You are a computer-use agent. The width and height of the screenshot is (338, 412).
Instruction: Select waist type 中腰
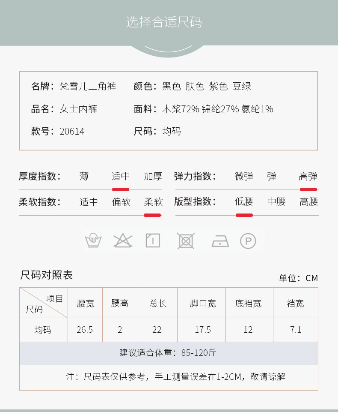pyautogui.click(x=276, y=202)
